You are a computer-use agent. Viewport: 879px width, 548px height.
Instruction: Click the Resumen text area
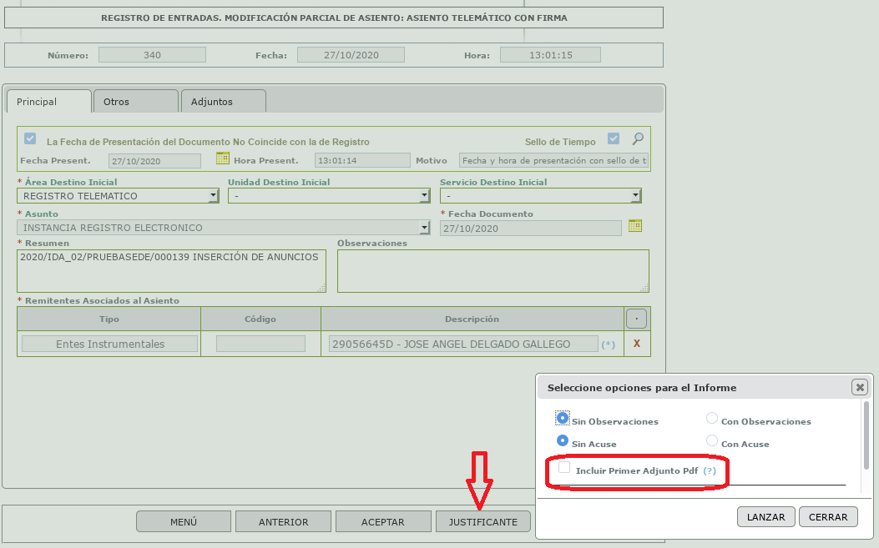coord(171,271)
